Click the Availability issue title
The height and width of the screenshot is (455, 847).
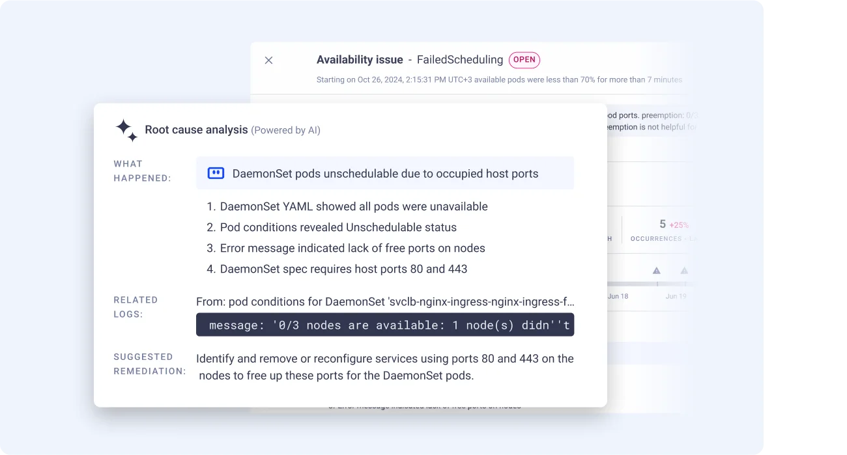(360, 60)
